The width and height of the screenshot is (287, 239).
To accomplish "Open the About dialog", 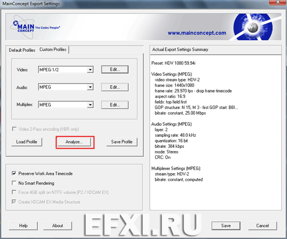I will click(57, 226).
